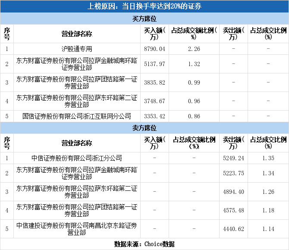Click the ratio value 2.26
This screenshot has height=250, width=289.
pyautogui.click(x=194, y=49)
